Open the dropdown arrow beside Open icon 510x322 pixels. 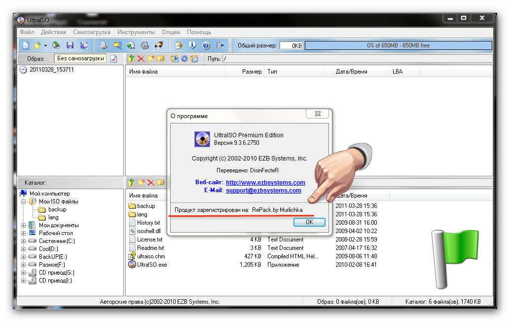[45, 45]
